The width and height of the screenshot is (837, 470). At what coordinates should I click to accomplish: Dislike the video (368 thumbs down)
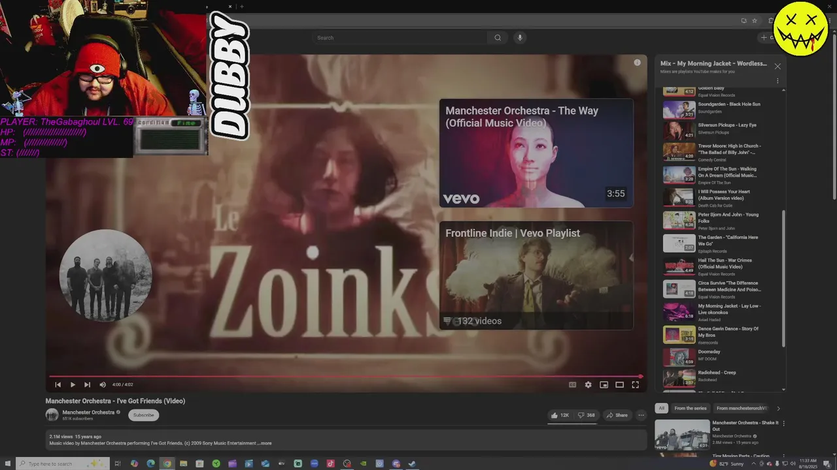587,415
